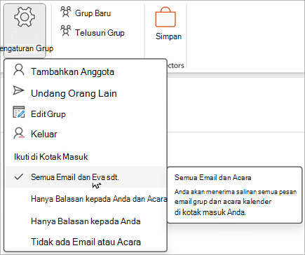Click the checkmark beside Semua Email

pyautogui.click(x=19, y=177)
